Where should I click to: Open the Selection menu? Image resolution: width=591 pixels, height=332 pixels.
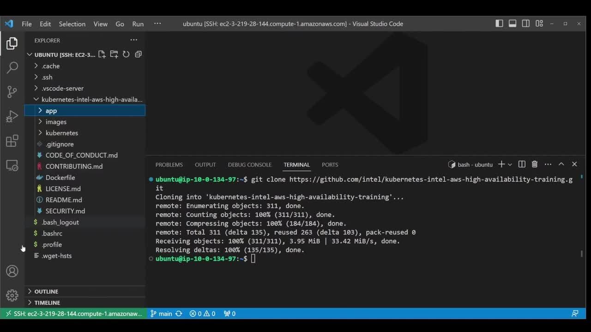pyautogui.click(x=72, y=24)
